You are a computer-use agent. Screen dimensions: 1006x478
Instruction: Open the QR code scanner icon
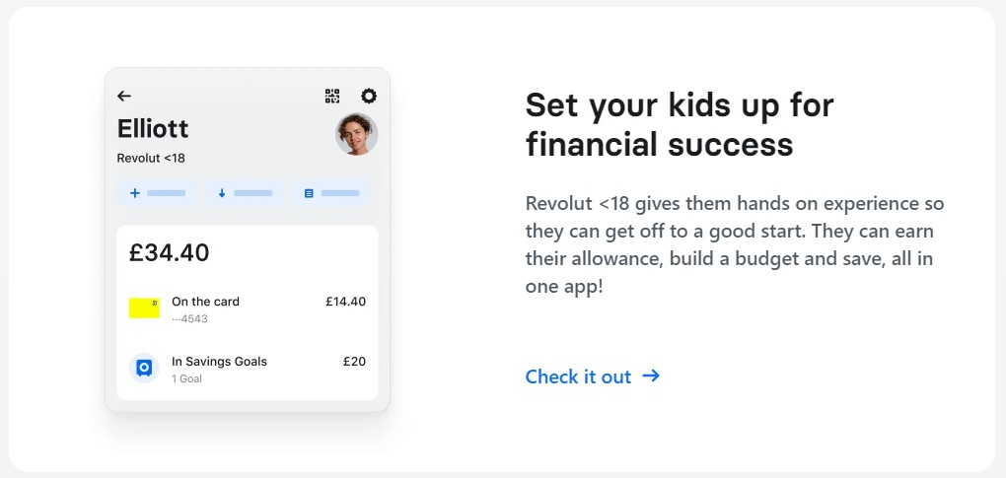[x=332, y=96]
